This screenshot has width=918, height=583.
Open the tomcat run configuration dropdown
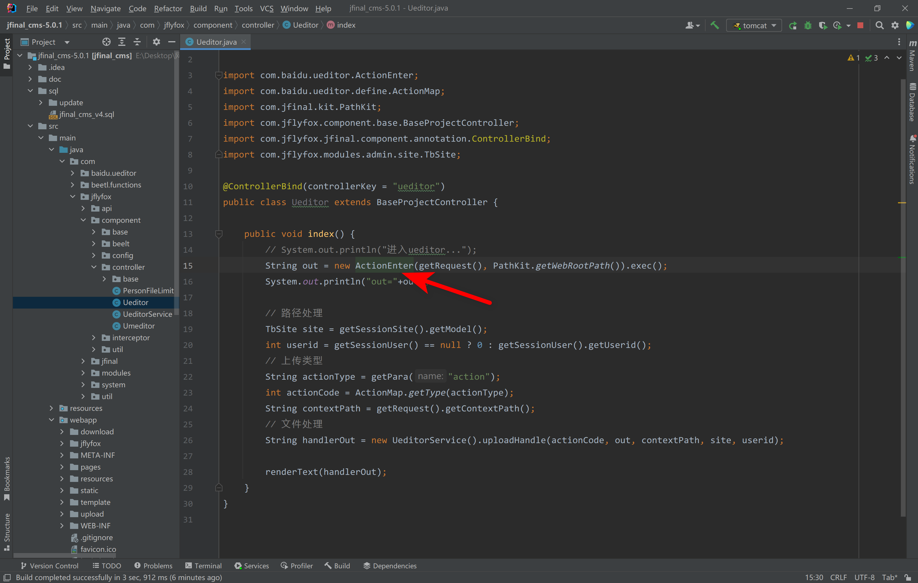point(754,25)
